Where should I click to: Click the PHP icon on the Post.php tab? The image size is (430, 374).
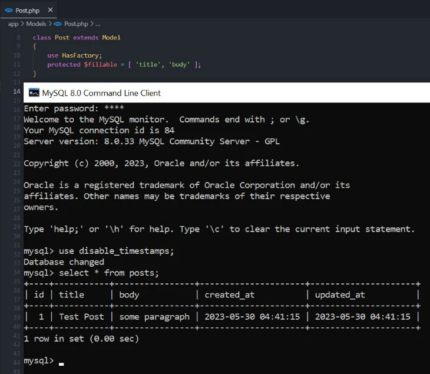pos(9,11)
